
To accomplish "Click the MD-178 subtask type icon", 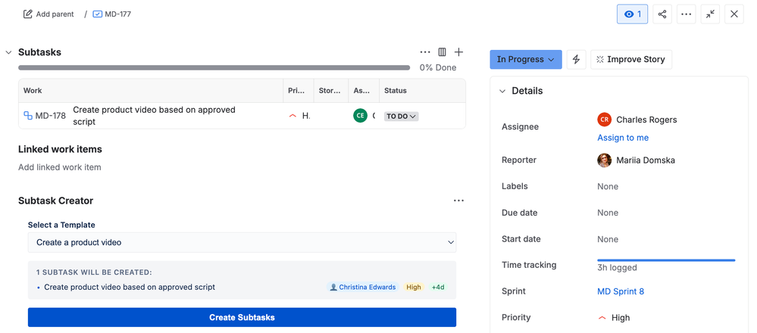I will tap(28, 116).
